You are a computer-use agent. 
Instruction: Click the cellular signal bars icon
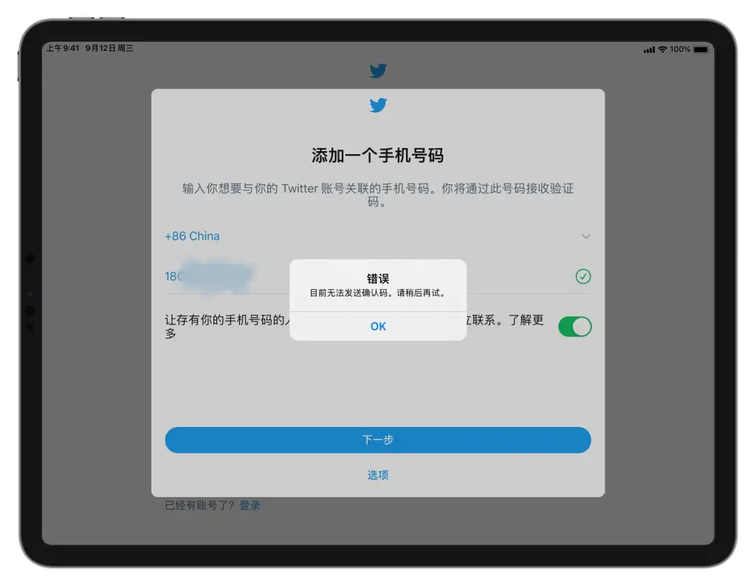pyautogui.click(x=649, y=49)
